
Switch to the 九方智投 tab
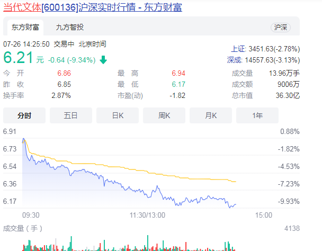point(69,27)
